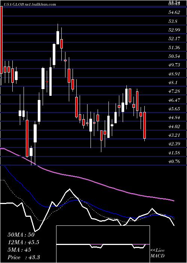Click the 42.39 price label
This screenshot has height=263, width=187.
(x=174, y=144)
